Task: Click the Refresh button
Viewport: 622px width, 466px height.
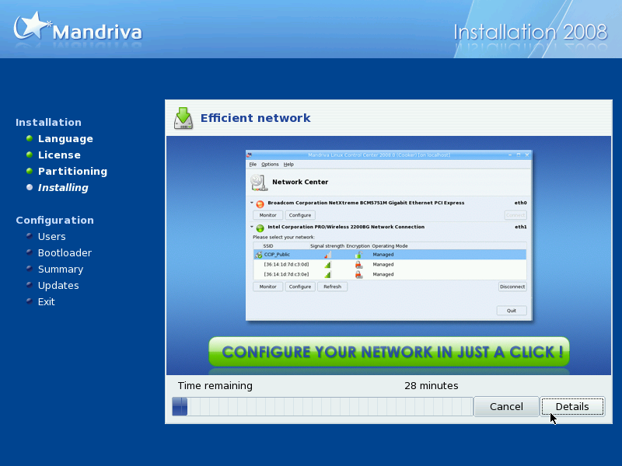Action: click(333, 287)
